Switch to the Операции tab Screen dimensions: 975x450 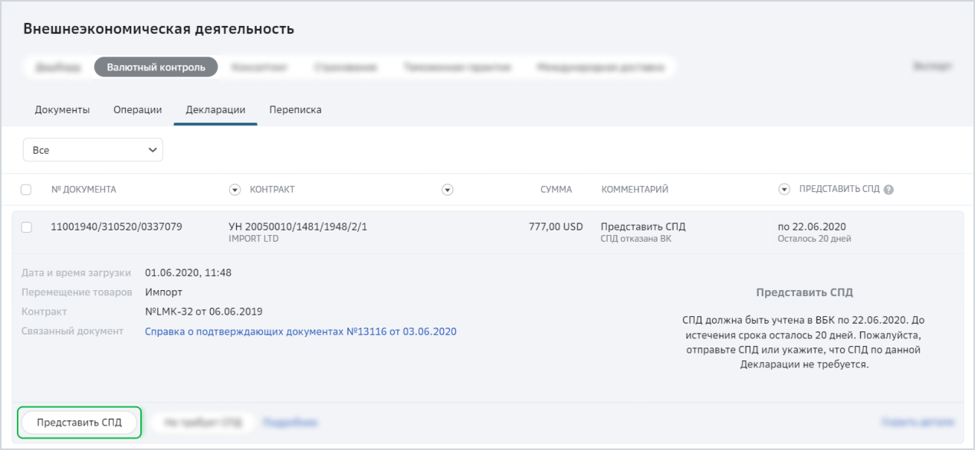pos(138,109)
